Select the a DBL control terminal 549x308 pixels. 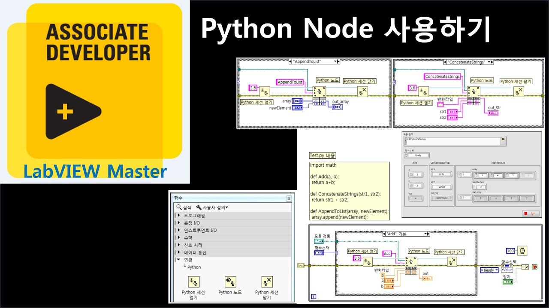(x=389, y=281)
